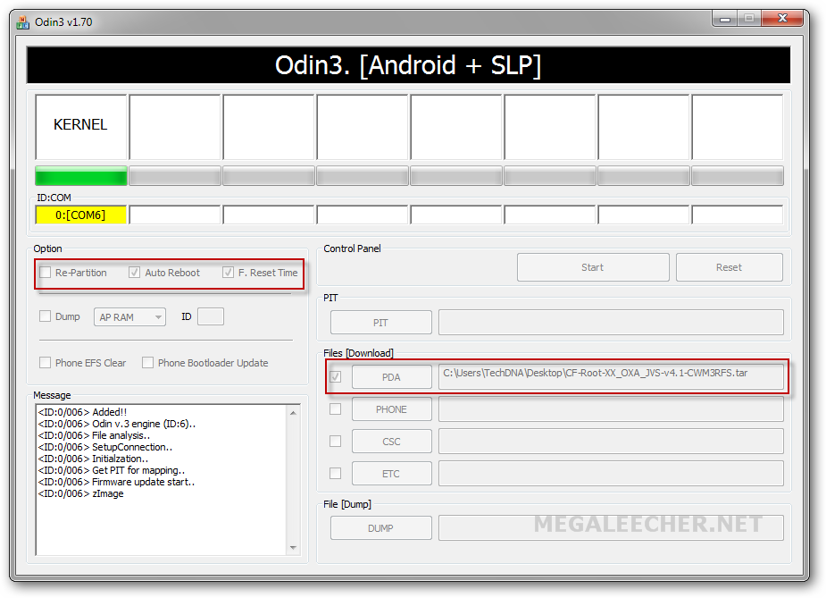826x598 pixels.
Task: Click the ETC file path field
Action: pos(611,474)
